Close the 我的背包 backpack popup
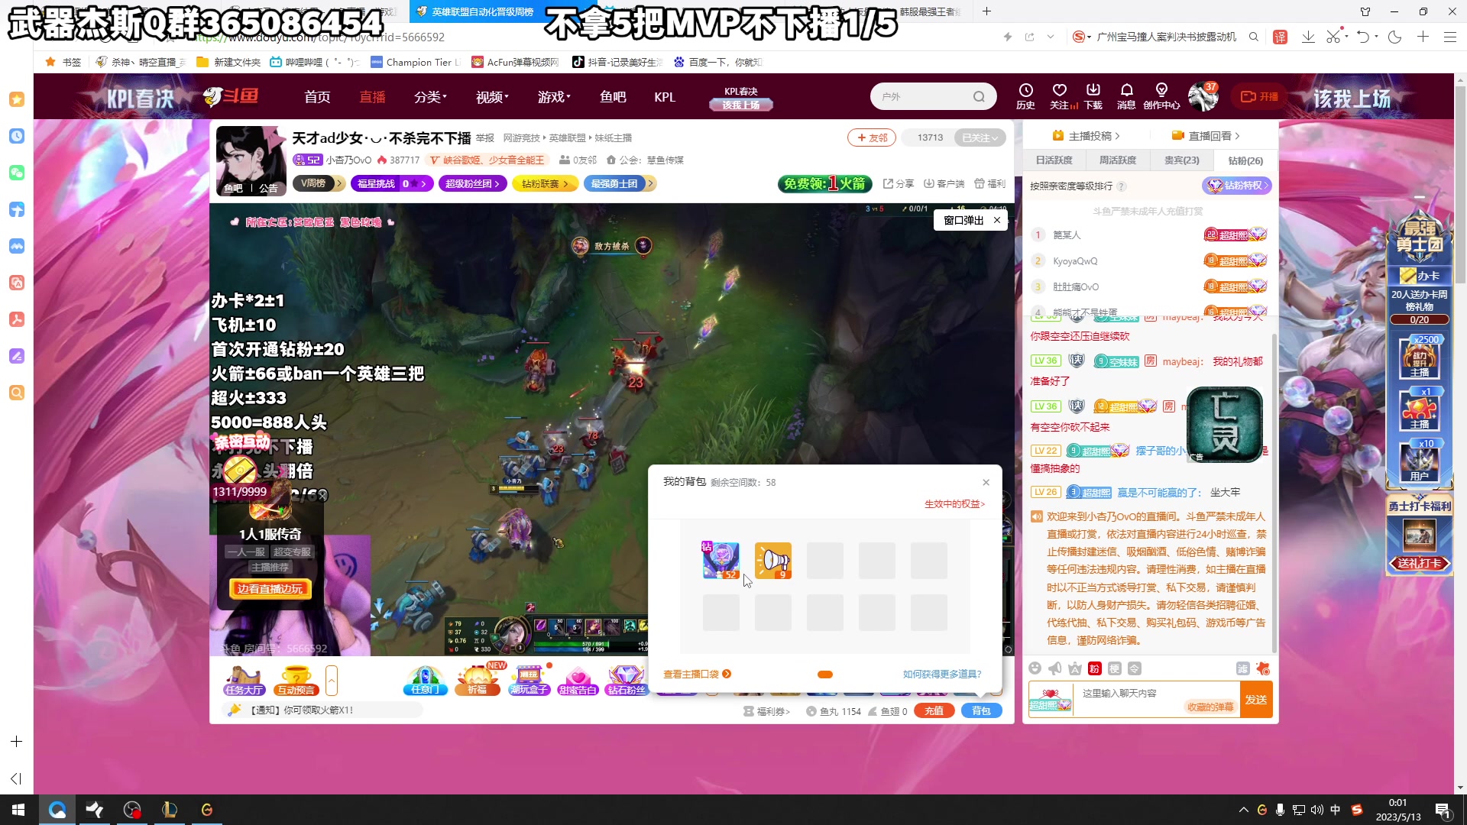This screenshot has width=1467, height=825. coord(986,482)
